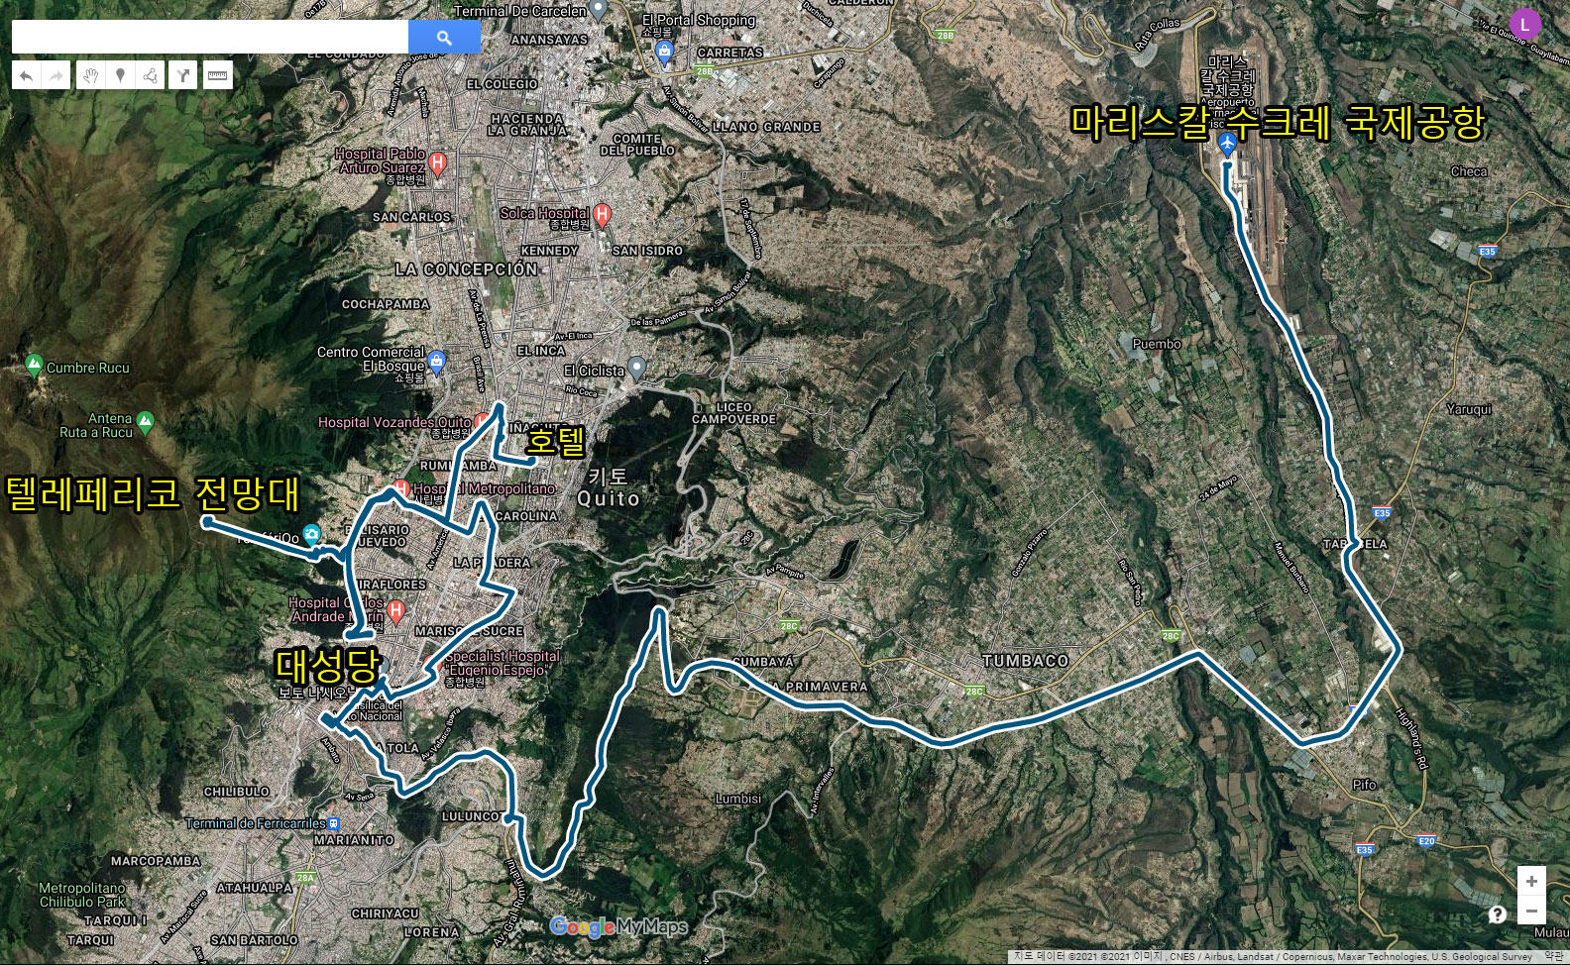Zoom out with the minus button

[1531, 910]
